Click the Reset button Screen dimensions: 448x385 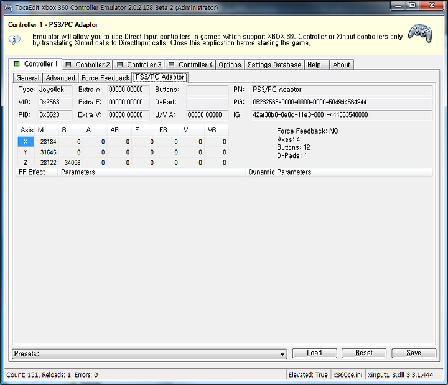364,353
